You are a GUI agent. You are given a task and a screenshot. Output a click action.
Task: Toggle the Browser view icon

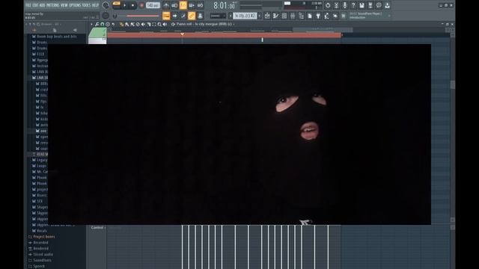301,16
